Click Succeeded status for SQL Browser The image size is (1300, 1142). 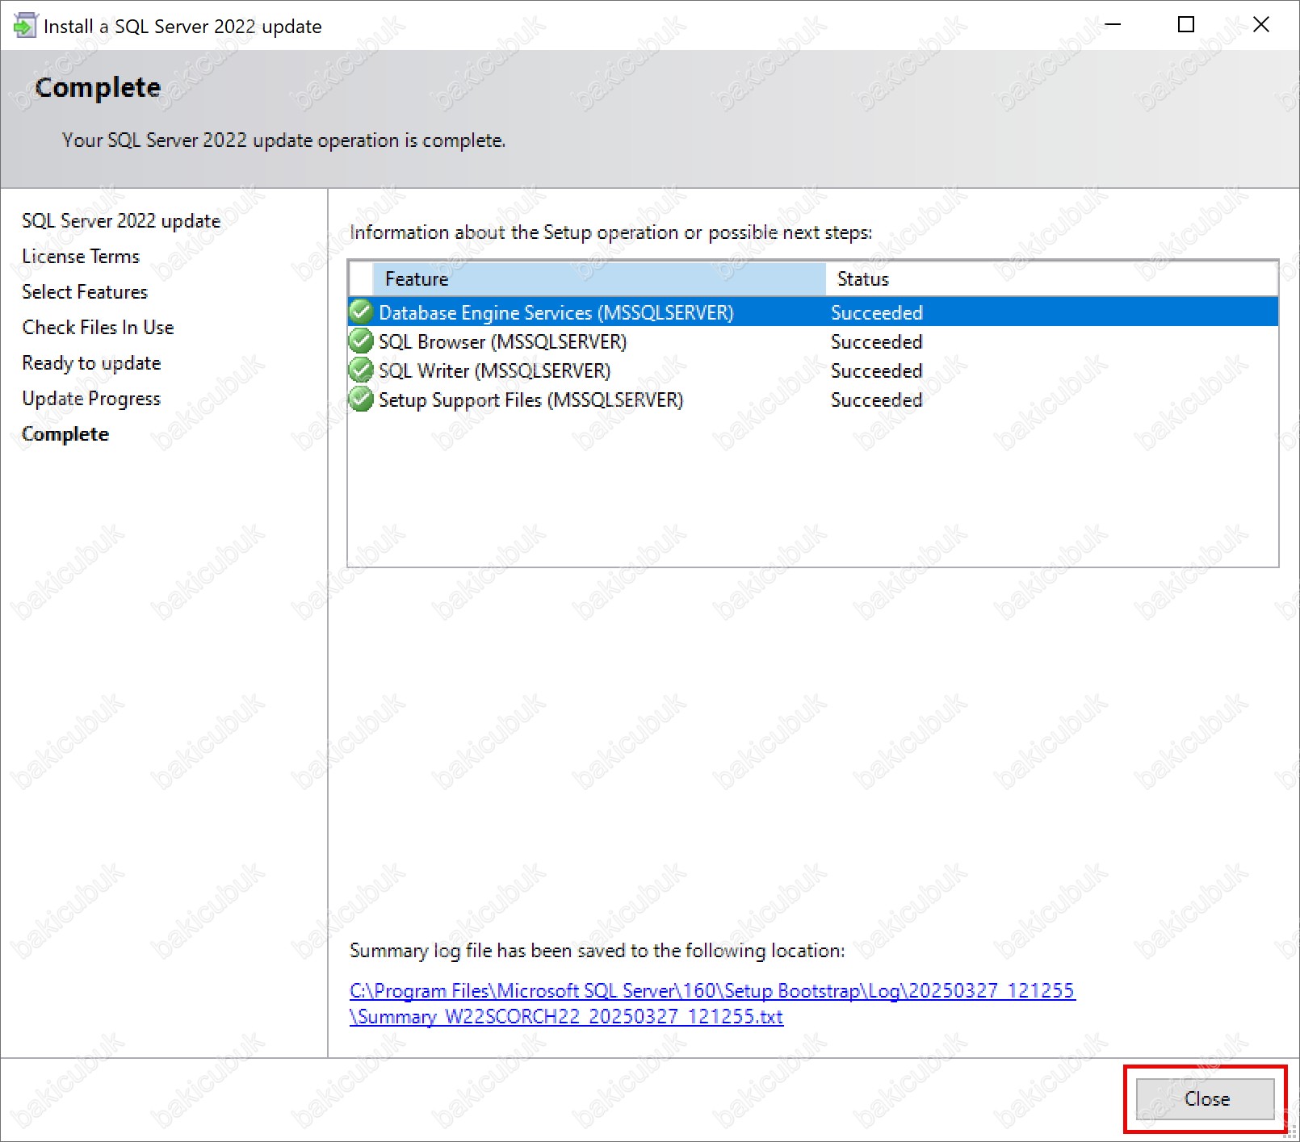tap(877, 341)
